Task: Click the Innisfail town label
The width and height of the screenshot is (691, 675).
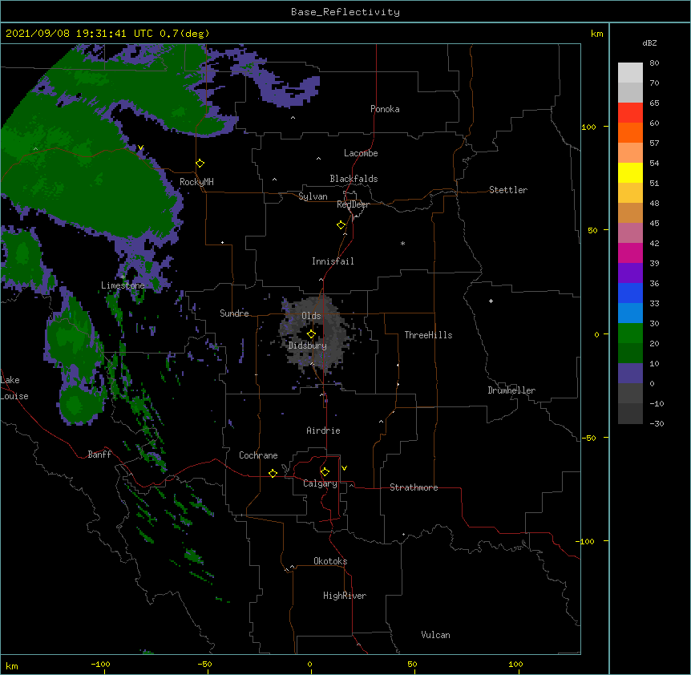Action: click(333, 261)
